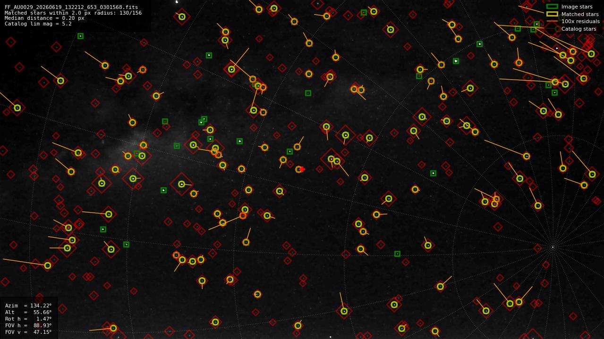604x339 pixels.
Task: Click the grid convergence point at celestial pole
Action: [553, 247]
